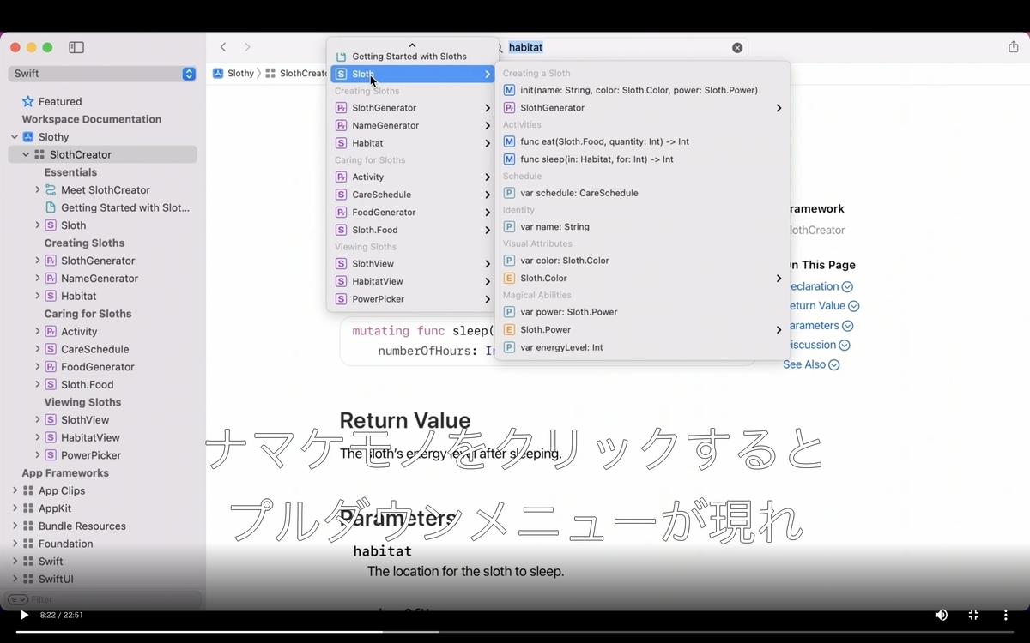Expand AppKit framework

click(x=15, y=508)
